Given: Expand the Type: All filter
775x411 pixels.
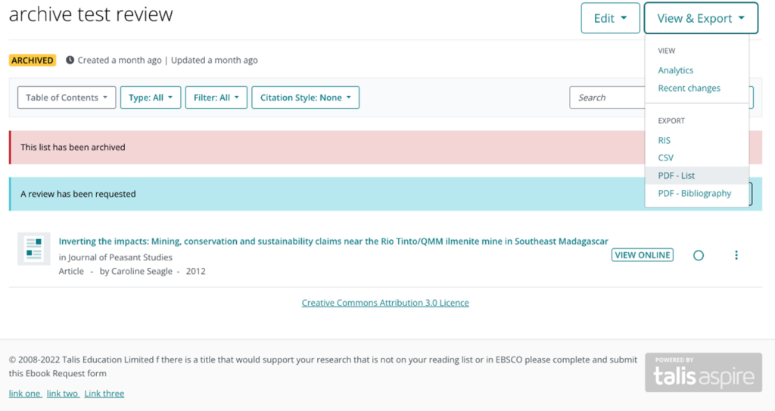Looking at the screenshot, I should point(150,98).
